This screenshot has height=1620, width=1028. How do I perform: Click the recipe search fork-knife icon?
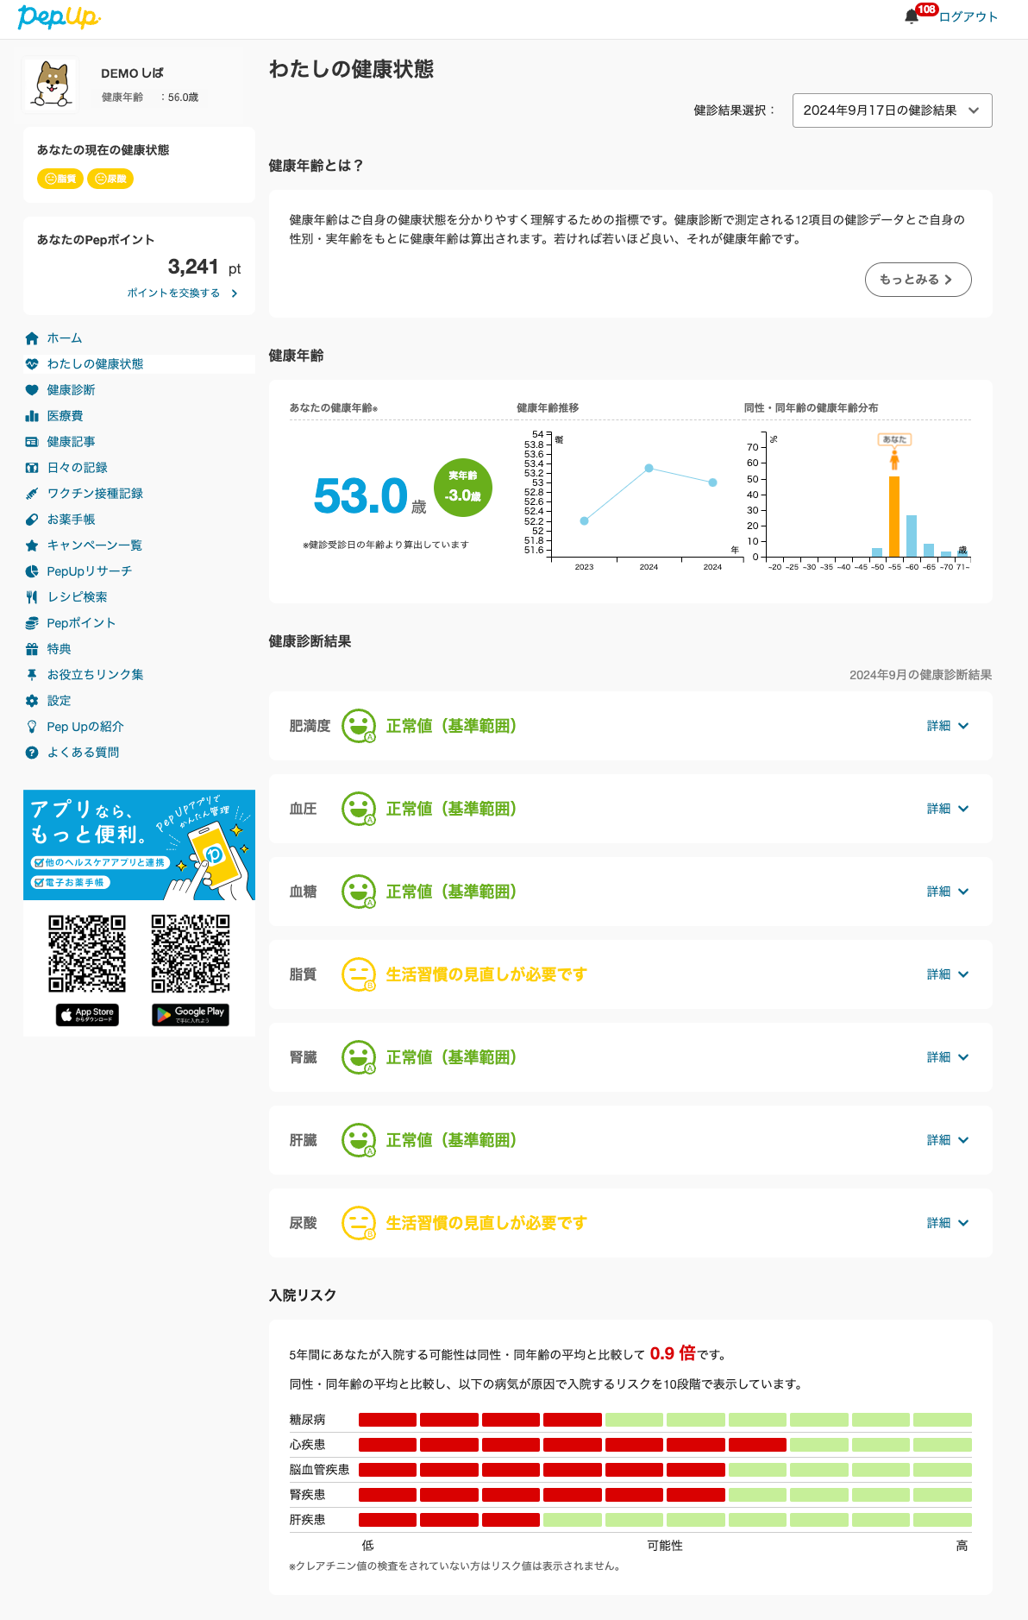tap(32, 597)
